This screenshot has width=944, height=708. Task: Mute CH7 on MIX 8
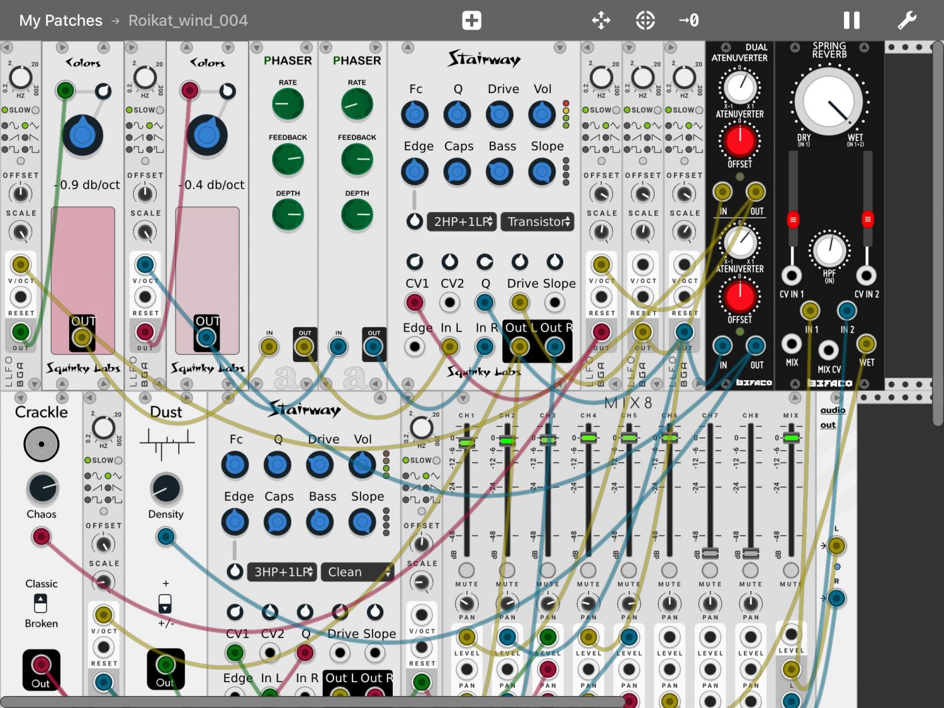(710, 570)
